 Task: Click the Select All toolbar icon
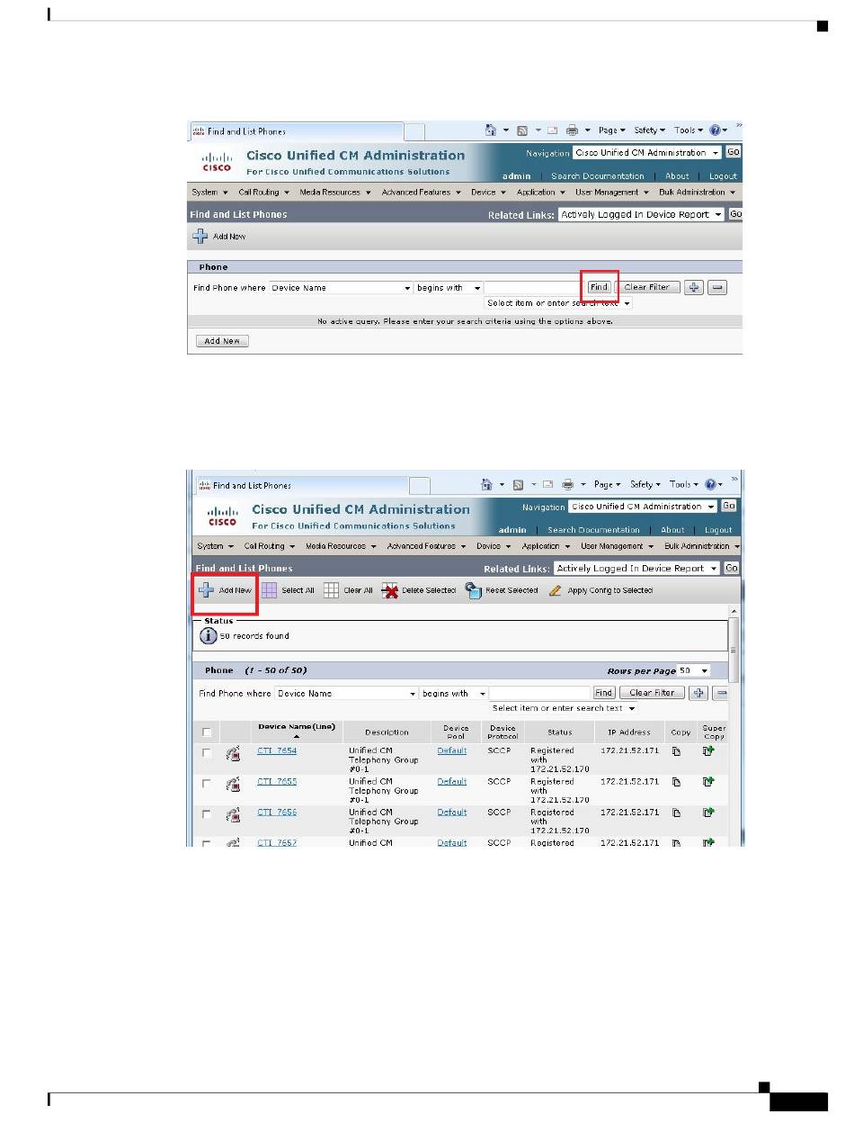pyautogui.click(x=270, y=590)
